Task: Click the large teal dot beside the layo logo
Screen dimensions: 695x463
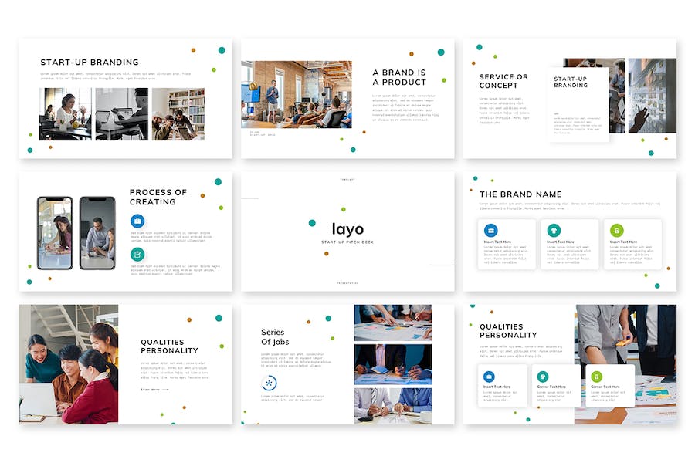Action: click(312, 223)
